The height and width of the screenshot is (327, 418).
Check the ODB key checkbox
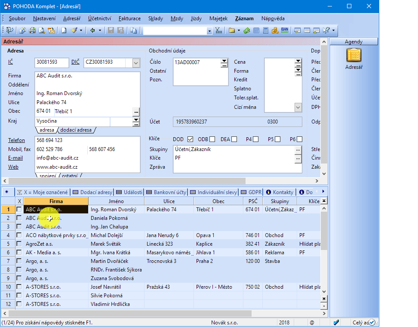212,139
